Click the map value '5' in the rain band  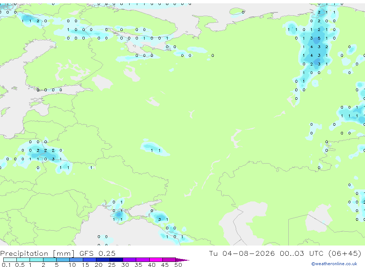[319, 38]
